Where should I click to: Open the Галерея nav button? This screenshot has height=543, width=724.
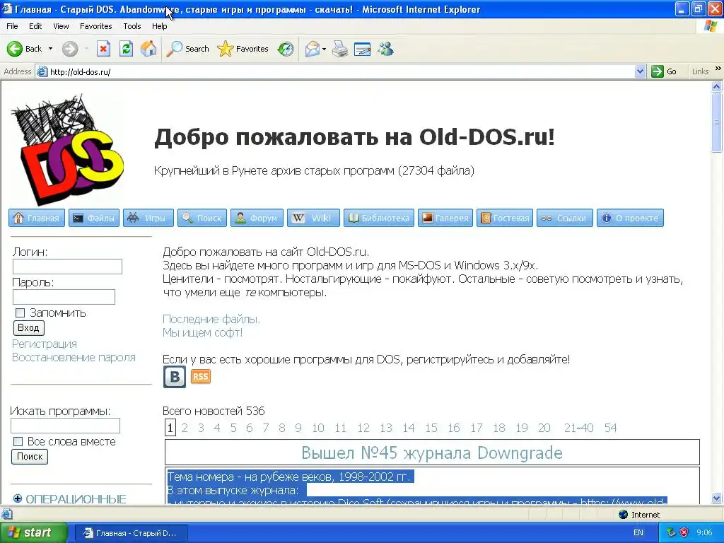click(445, 218)
